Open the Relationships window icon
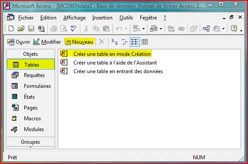This screenshot has width=248, height=164. click(206, 29)
